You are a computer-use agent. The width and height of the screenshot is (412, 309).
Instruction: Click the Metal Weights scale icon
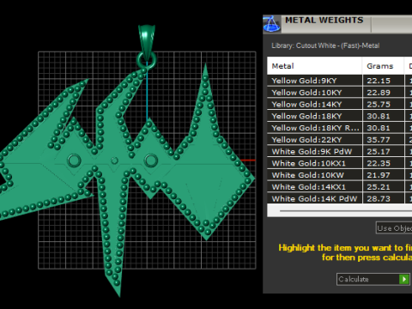[271, 24]
